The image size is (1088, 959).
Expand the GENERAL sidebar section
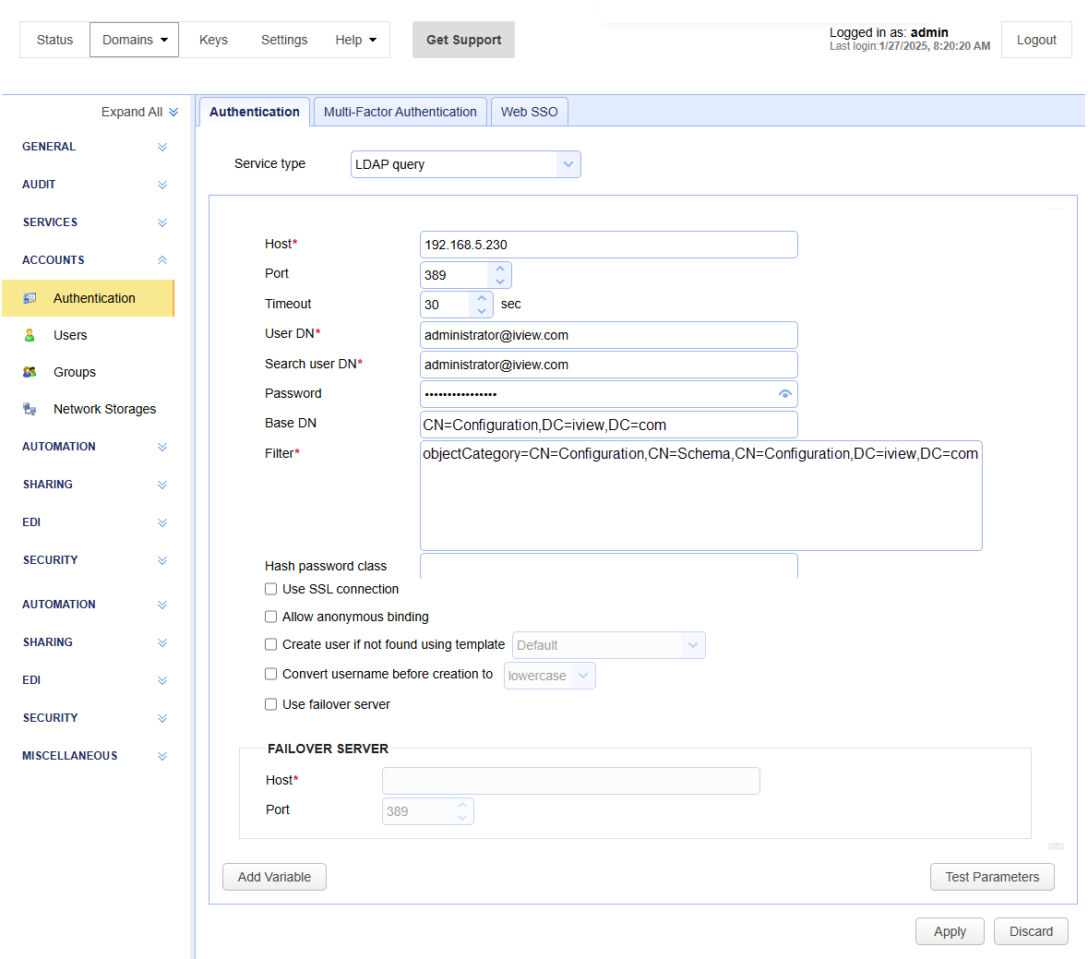coord(162,147)
